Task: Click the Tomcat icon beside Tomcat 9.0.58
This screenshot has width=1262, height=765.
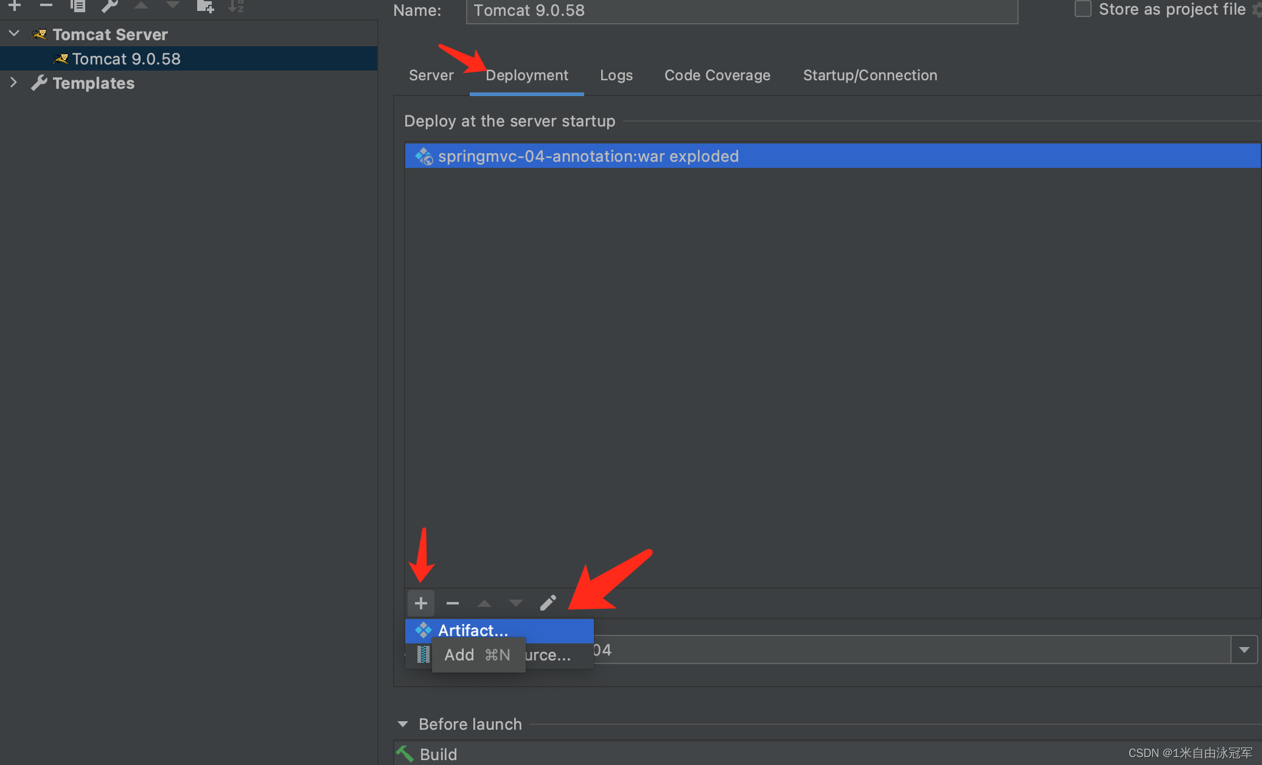Action: click(x=61, y=59)
